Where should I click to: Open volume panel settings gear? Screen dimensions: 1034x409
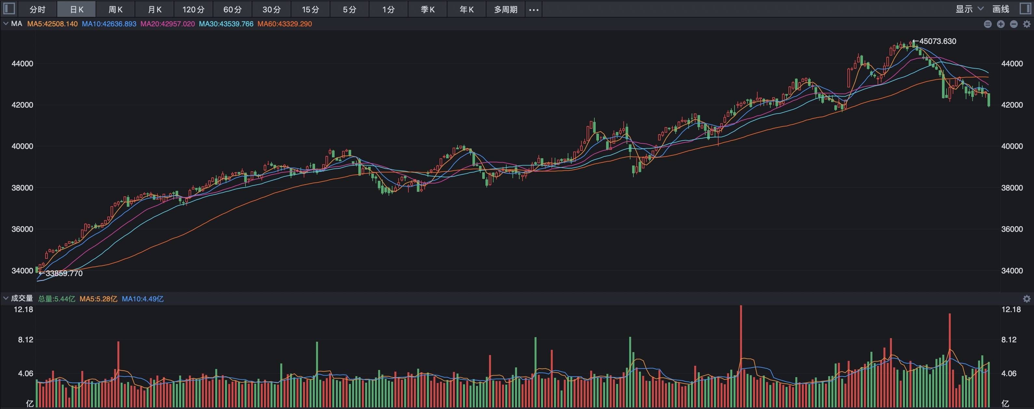pyautogui.click(x=1027, y=299)
